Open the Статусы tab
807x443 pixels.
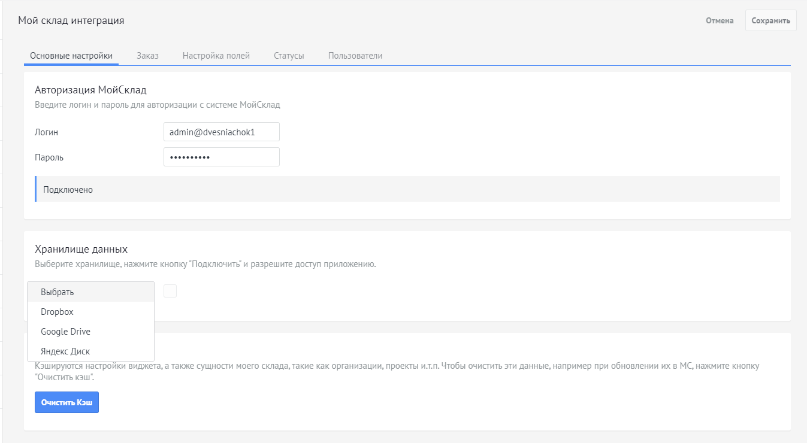point(289,56)
